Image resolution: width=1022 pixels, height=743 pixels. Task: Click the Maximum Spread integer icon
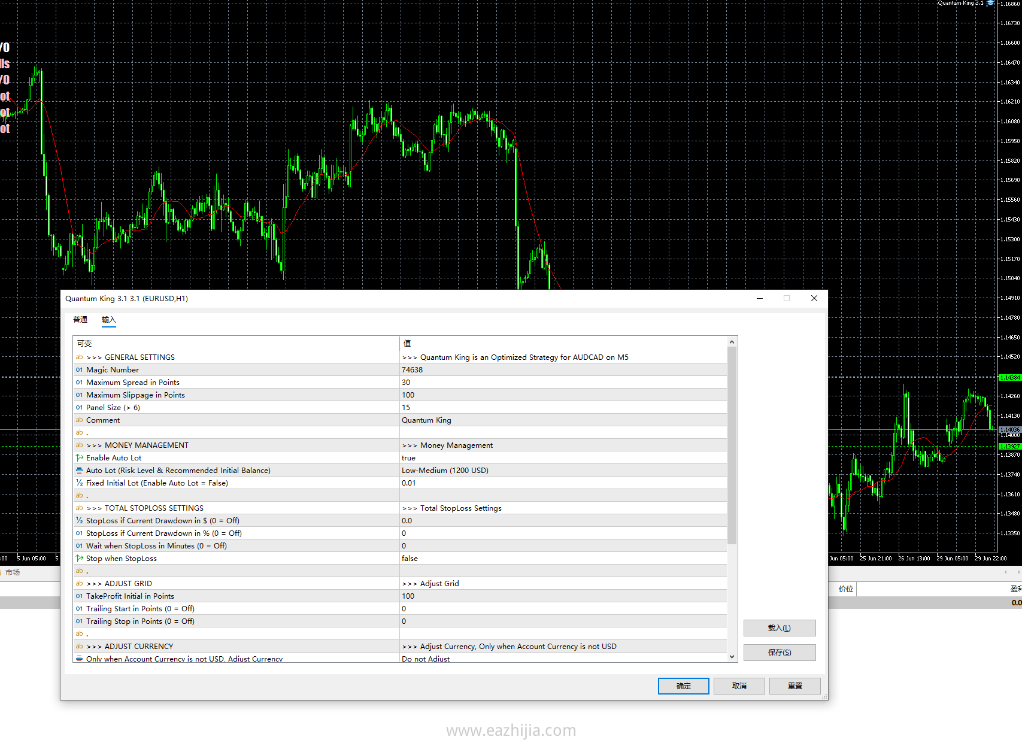[79, 383]
